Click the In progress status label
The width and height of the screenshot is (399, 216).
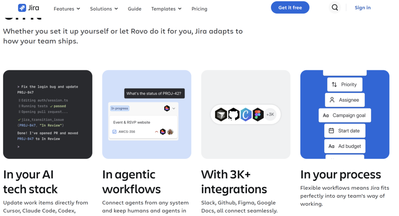click(120, 108)
